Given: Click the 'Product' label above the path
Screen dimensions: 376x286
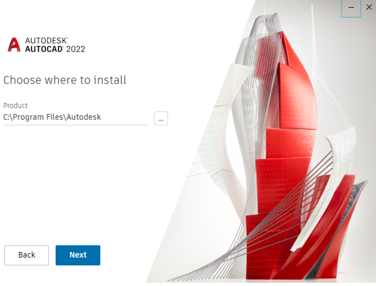Looking at the screenshot, I should pos(15,106).
